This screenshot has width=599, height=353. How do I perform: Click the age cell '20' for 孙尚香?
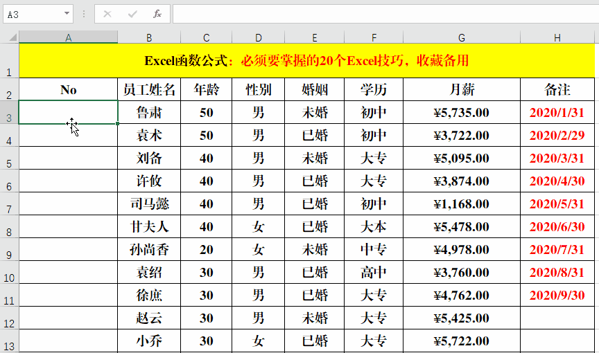(x=207, y=250)
